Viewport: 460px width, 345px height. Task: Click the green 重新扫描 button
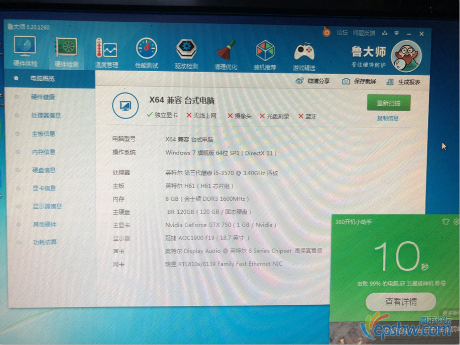pyautogui.click(x=388, y=103)
